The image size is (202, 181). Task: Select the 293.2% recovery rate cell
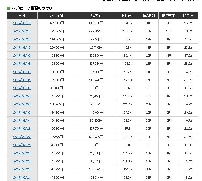pyautogui.click(x=127, y=80)
